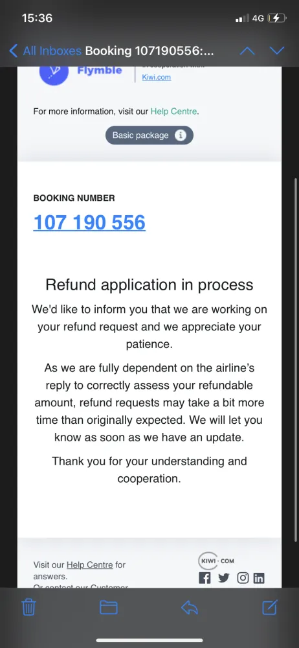Screen dimensions: 299x648
Task: Go to next message with down chevron
Action: coord(277,51)
